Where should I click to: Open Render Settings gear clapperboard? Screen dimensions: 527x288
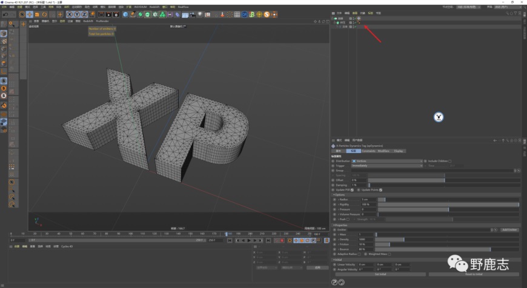click(116, 15)
